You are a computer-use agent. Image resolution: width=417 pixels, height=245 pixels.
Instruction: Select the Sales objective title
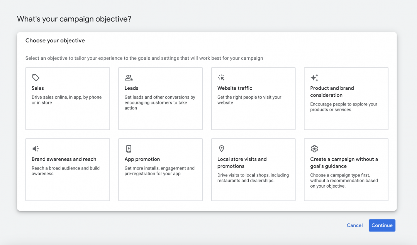tap(38, 88)
